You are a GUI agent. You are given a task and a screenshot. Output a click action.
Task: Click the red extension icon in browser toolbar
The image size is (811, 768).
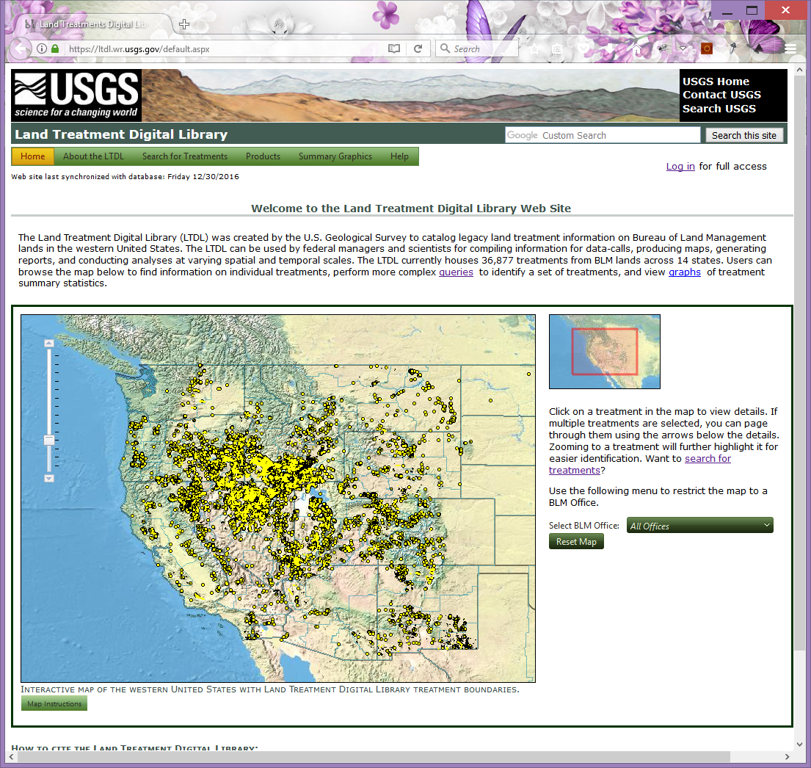coord(707,49)
